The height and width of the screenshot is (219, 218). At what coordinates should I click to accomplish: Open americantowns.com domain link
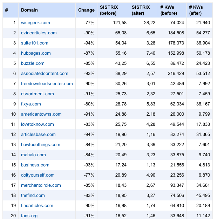click(x=41, y=114)
